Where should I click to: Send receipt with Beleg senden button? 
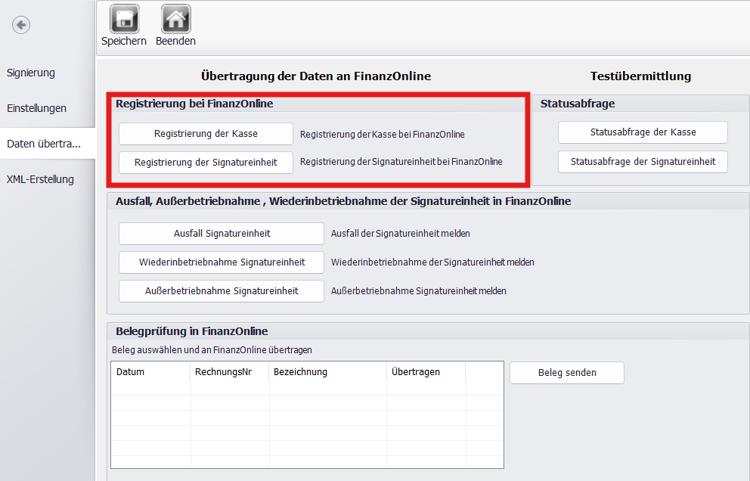pos(567,373)
